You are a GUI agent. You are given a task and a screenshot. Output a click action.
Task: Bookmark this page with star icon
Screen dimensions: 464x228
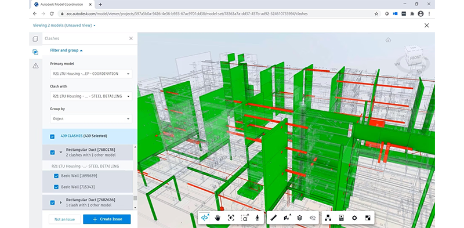point(376,13)
